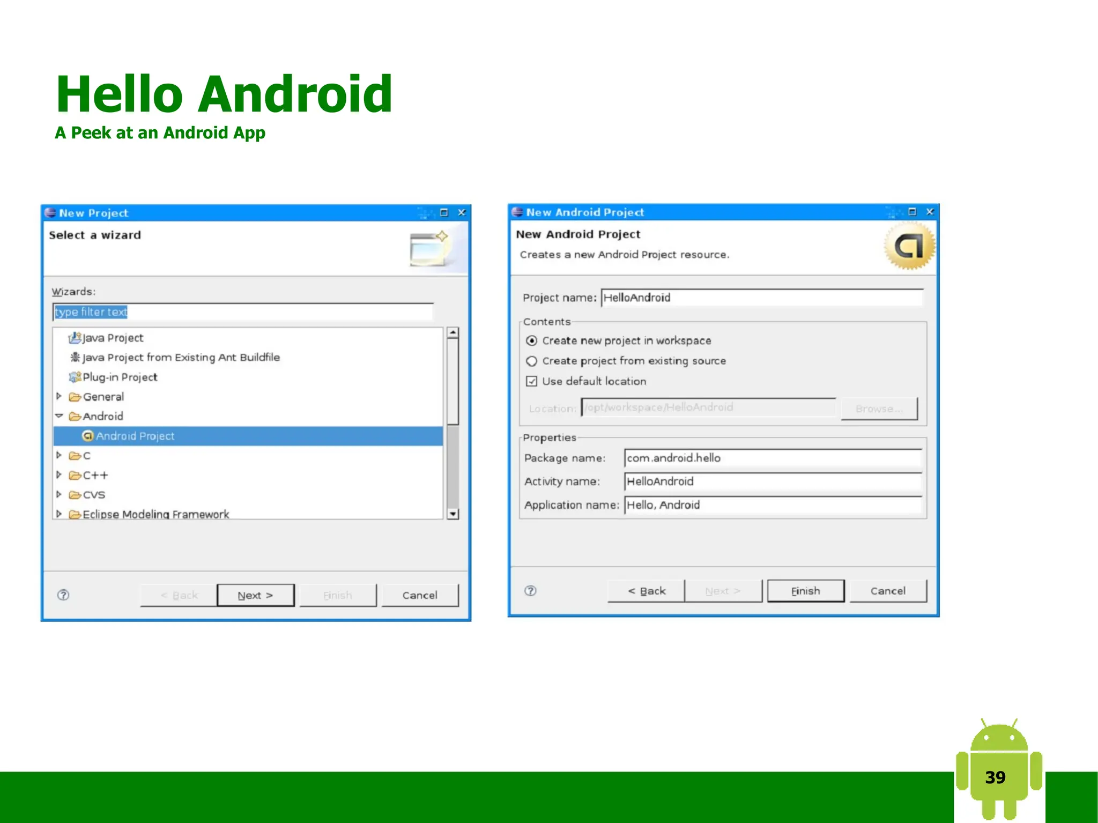This screenshot has height=823, width=1098.
Task: Click the wizards list scrollbar thumb
Action: tap(453, 382)
